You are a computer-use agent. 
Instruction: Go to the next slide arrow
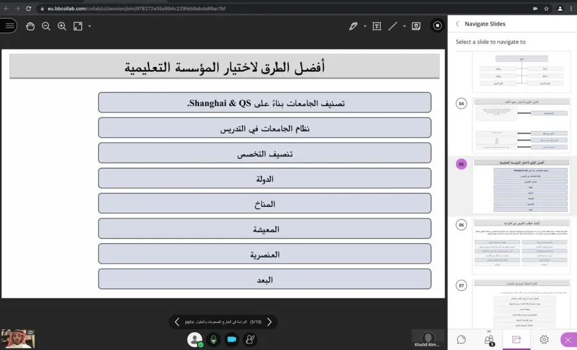[270, 322]
